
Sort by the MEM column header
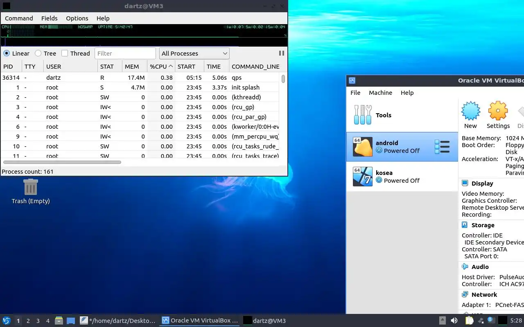click(x=134, y=66)
